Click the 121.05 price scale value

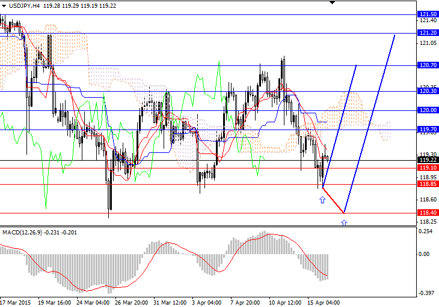428,43
